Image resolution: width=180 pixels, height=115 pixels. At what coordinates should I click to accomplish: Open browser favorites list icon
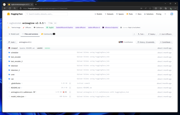(x=161, y=8)
